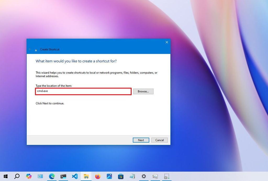Open Microsoft Edge from taskbar

[x=52, y=176]
